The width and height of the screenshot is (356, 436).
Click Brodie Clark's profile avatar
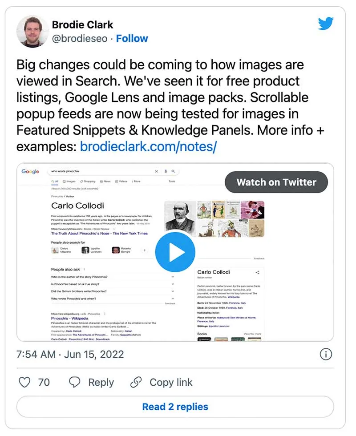32,31
